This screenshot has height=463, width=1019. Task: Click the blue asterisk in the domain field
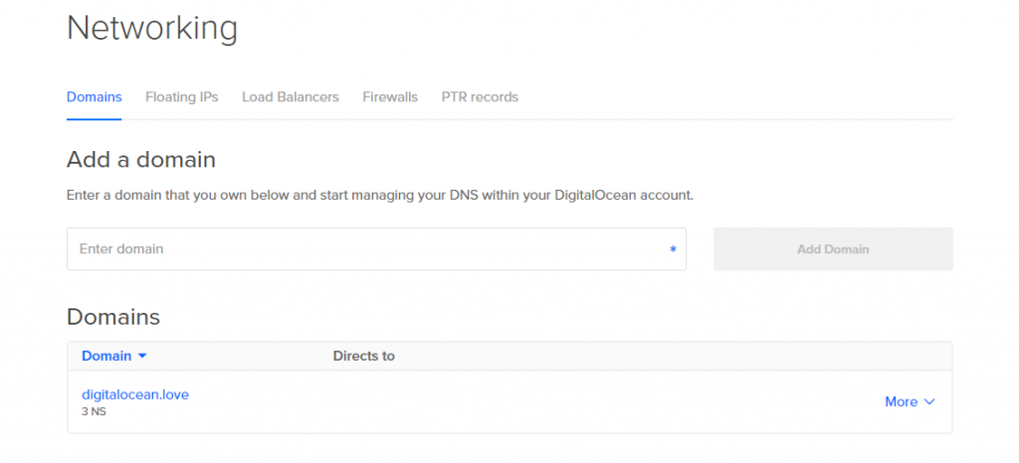click(673, 250)
